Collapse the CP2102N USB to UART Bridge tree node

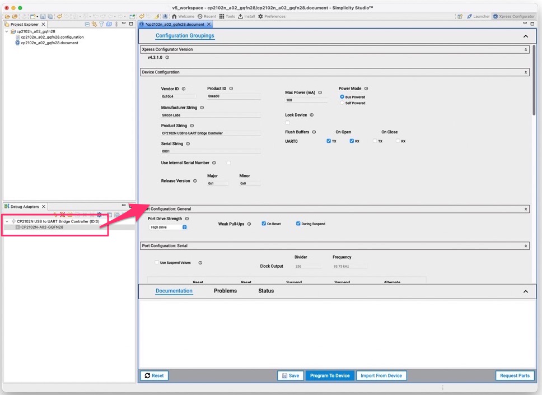click(x=7, y=221)
